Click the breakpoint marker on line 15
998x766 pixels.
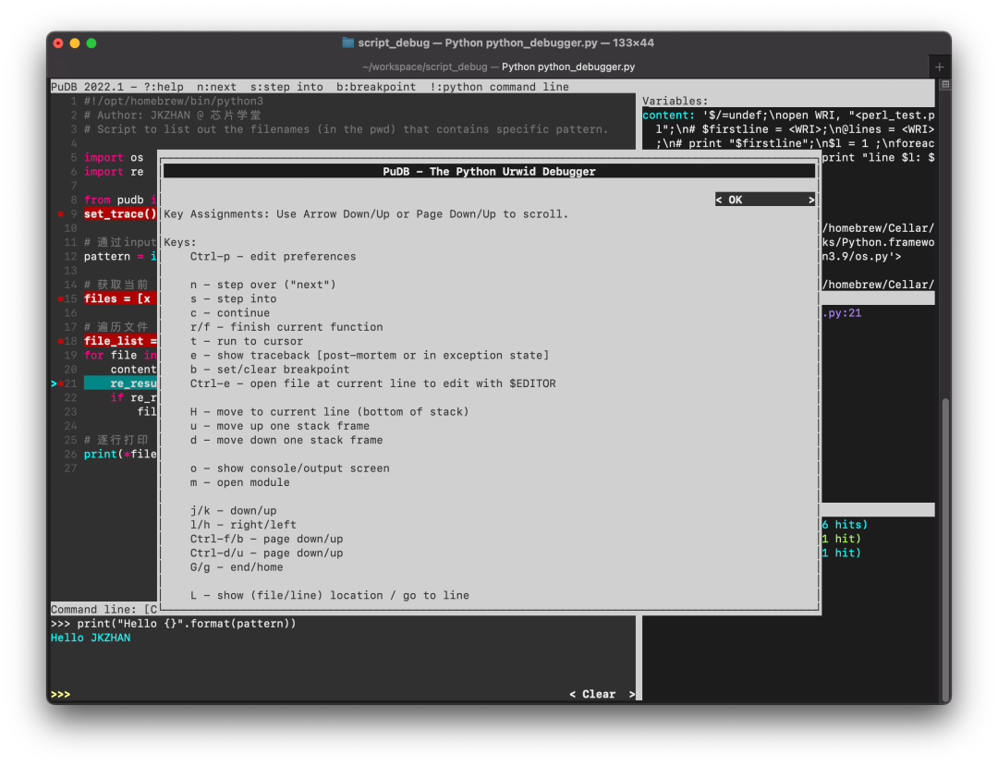pos(60,299)
